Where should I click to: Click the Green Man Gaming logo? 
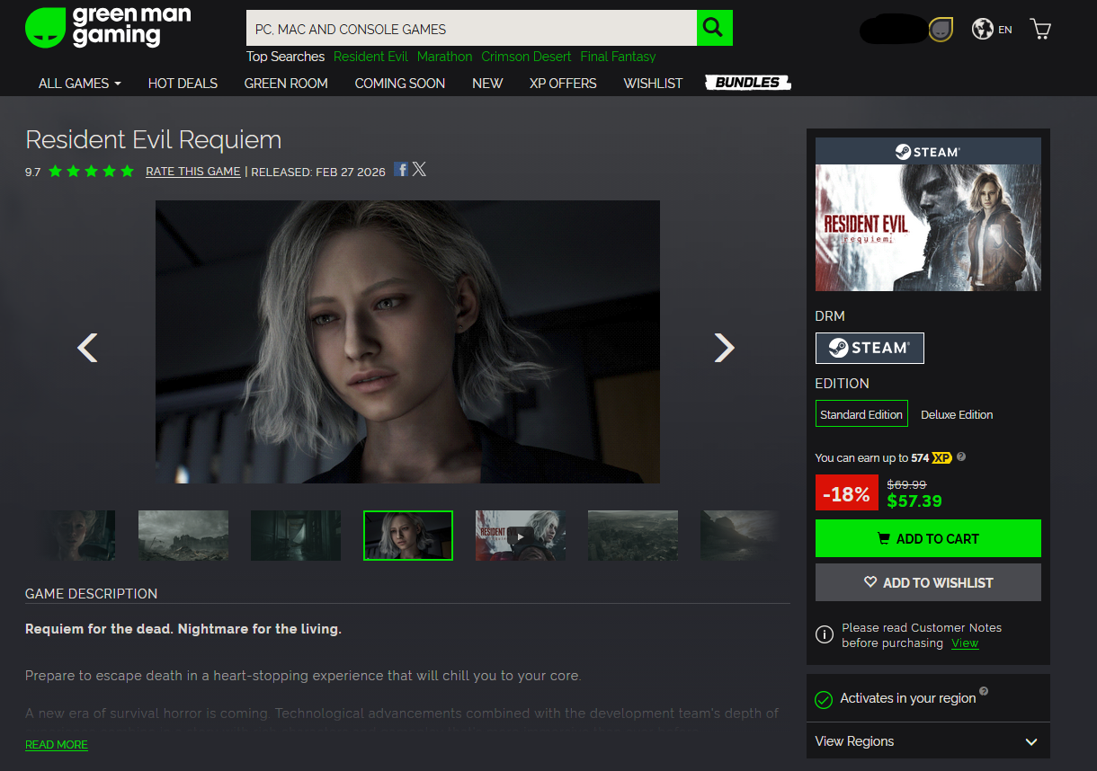108,28
